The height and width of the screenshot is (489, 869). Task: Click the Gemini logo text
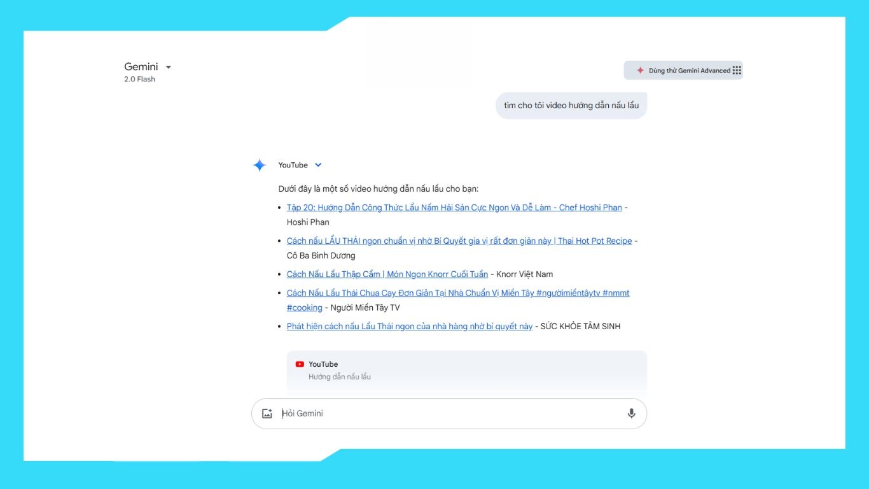click(141, 67)
